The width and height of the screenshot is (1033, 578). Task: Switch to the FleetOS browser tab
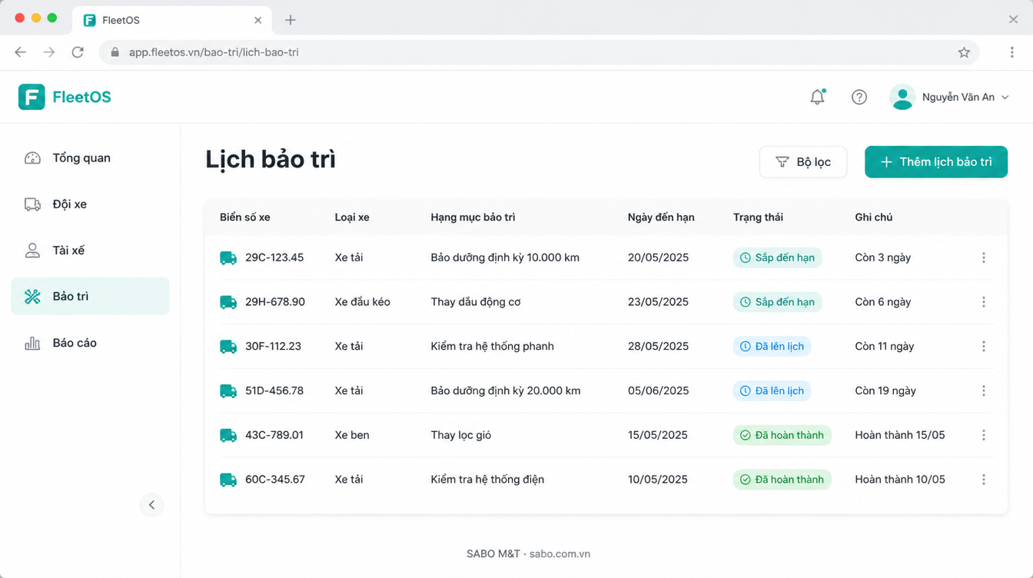(171, 20)
